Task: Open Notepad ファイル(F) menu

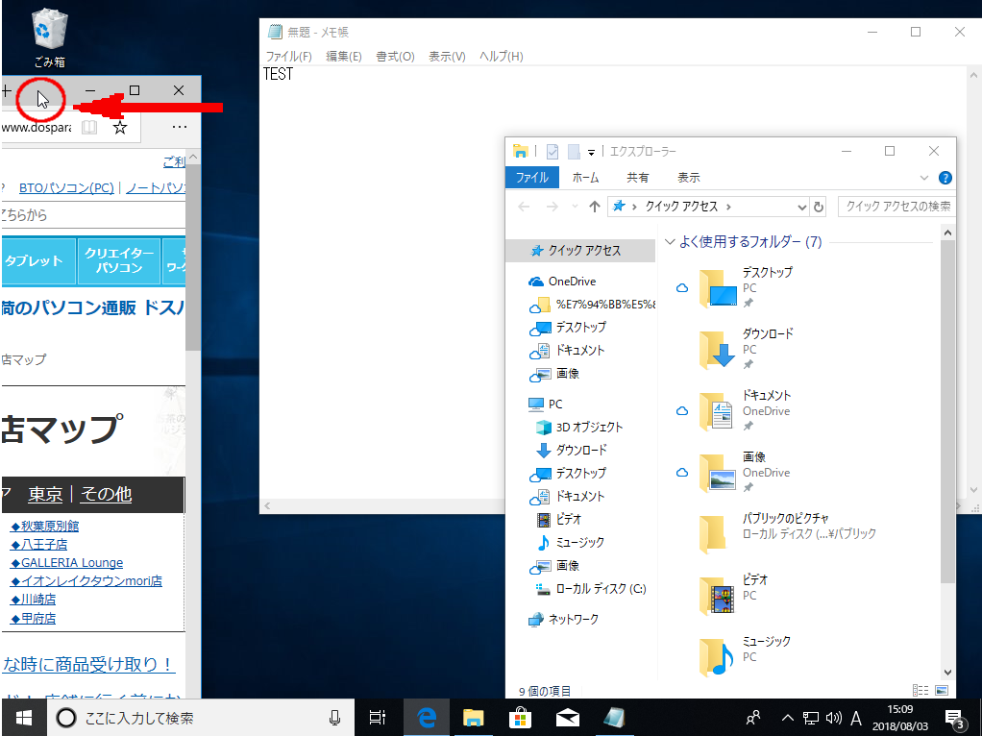Action: 288,57
